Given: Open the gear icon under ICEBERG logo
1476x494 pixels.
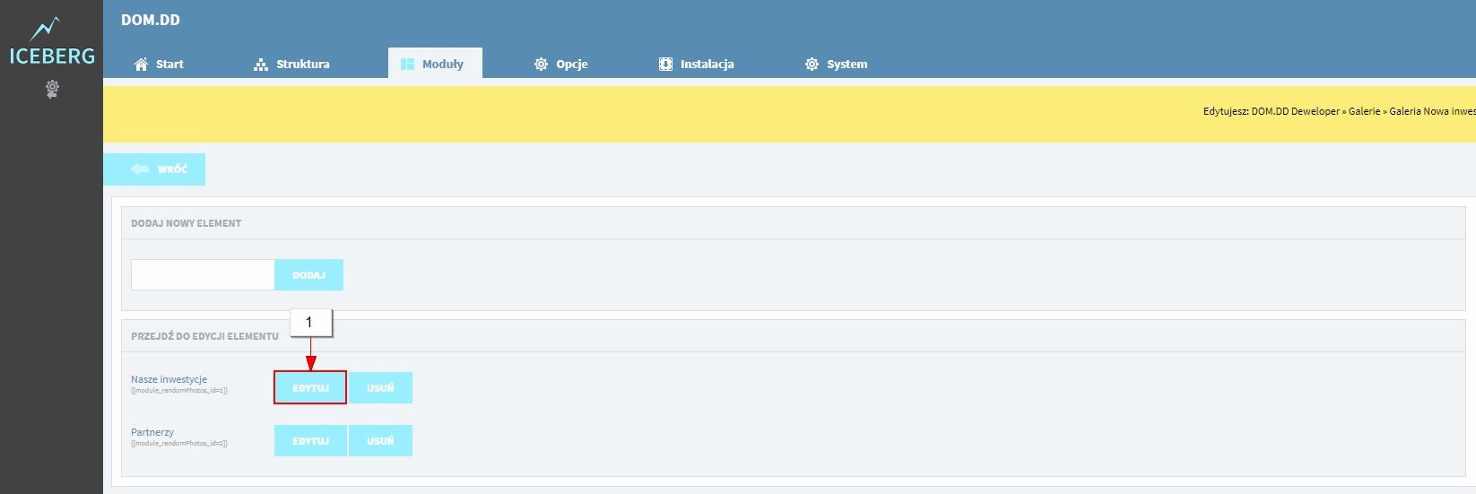Looking at the screenshot, I should tap(52, 89).
